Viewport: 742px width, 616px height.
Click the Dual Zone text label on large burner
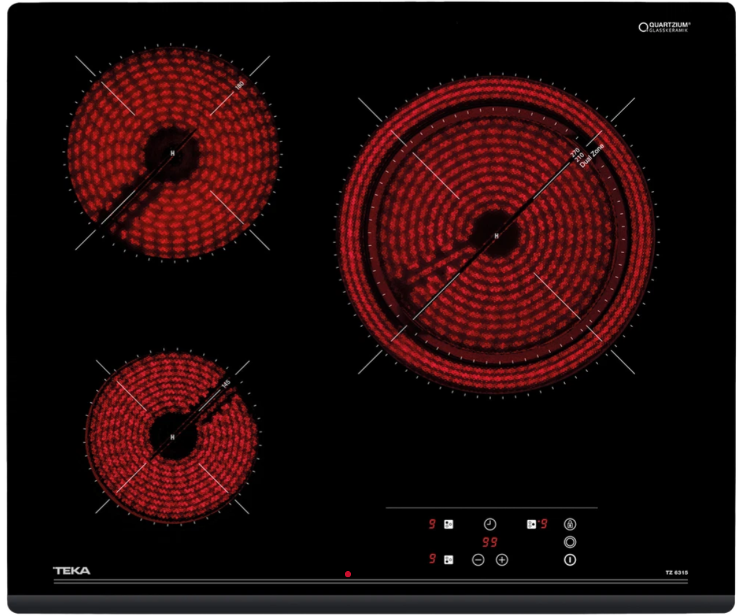pyautogui.click(x=592, y=156)
